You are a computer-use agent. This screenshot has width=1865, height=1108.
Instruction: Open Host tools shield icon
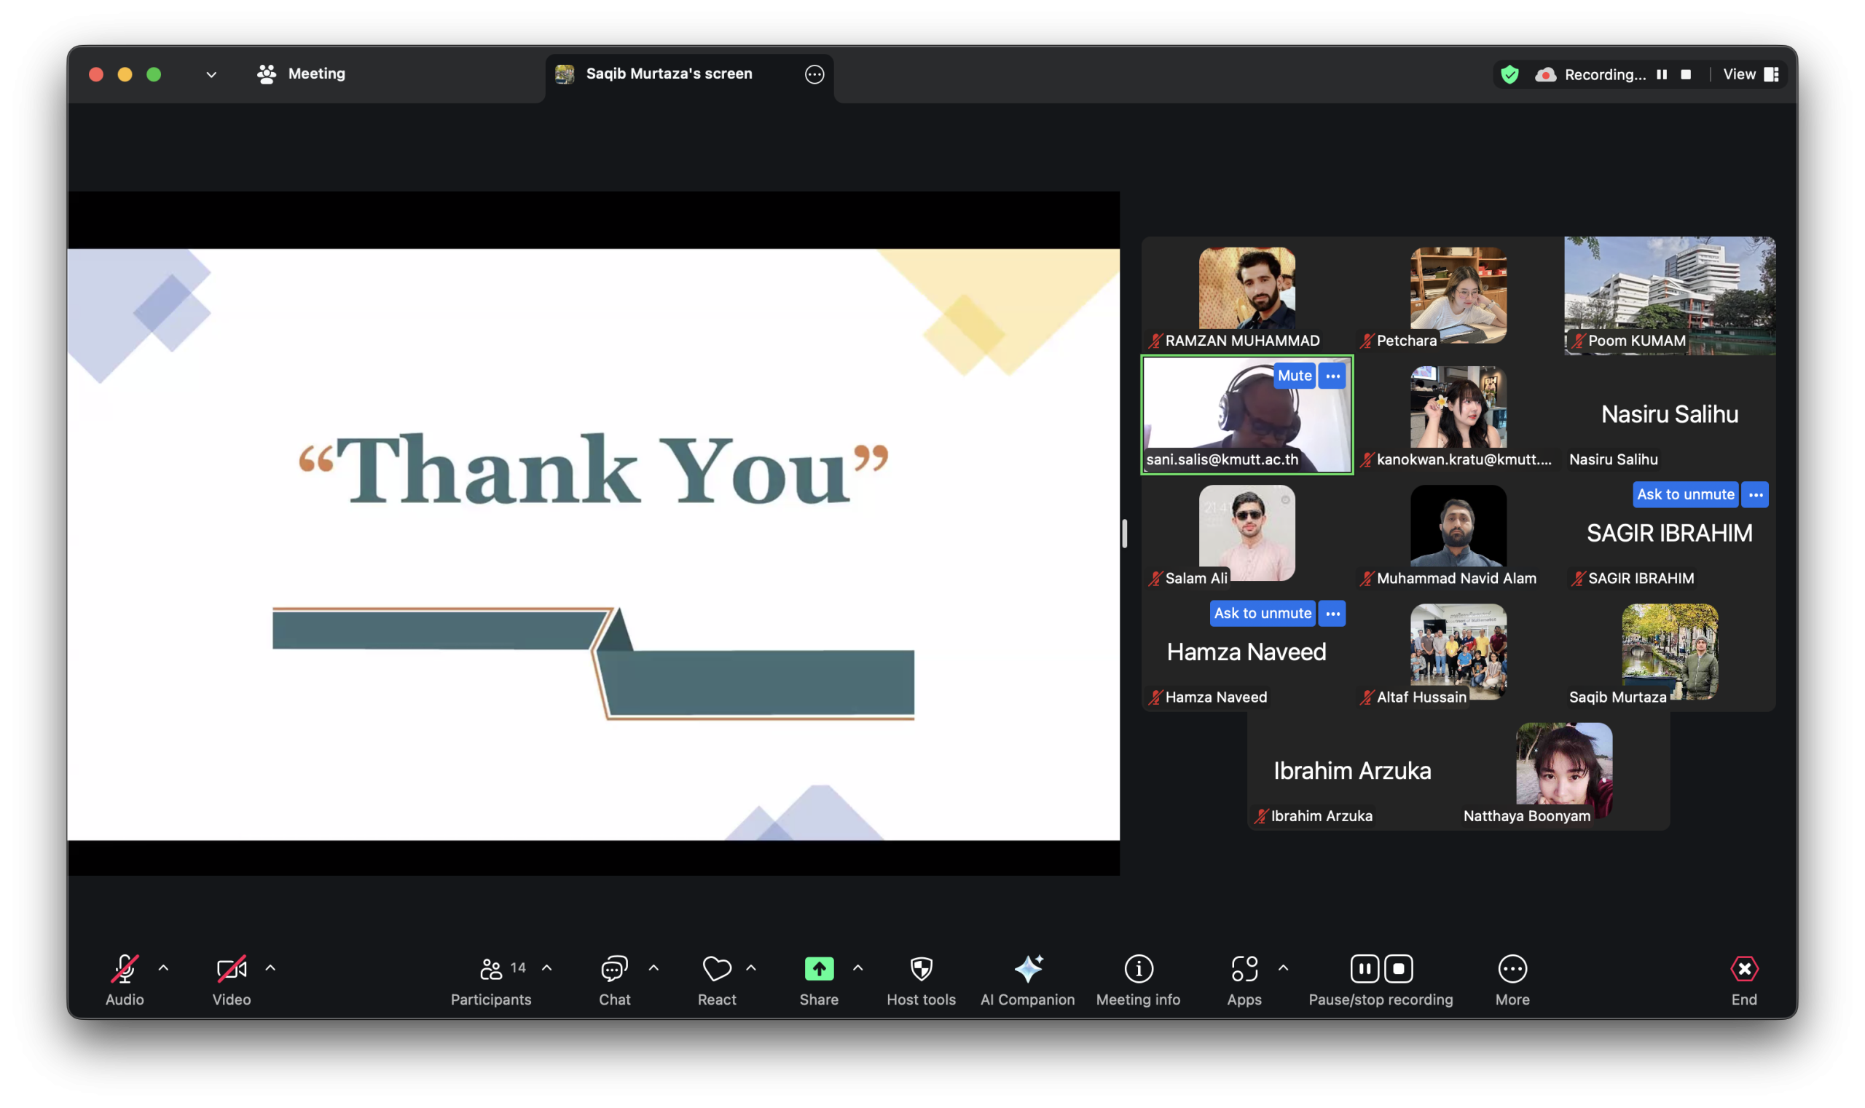point(922,969)
